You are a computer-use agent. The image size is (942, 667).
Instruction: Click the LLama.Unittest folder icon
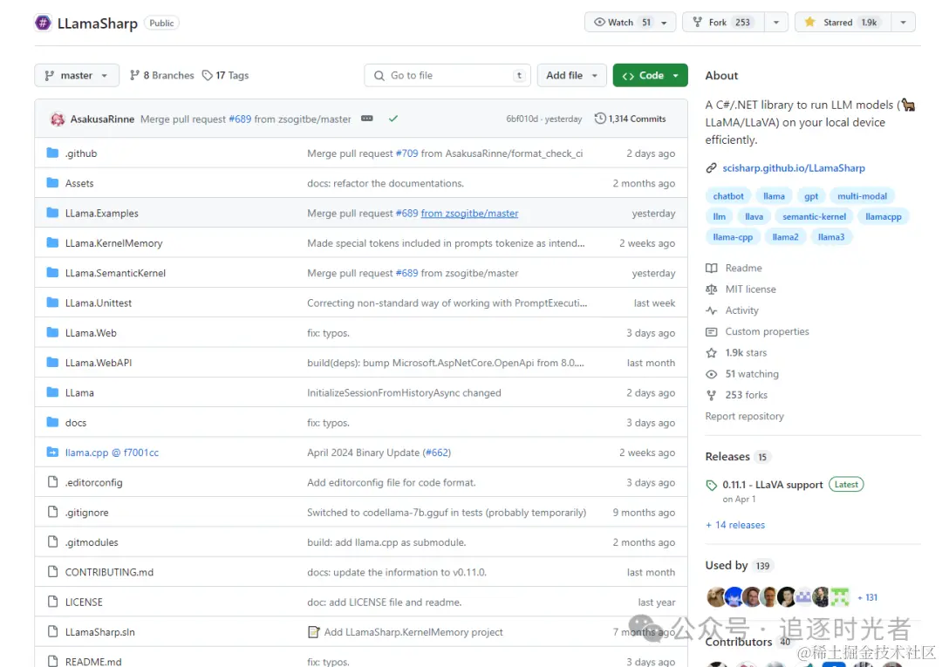(53, 303)
